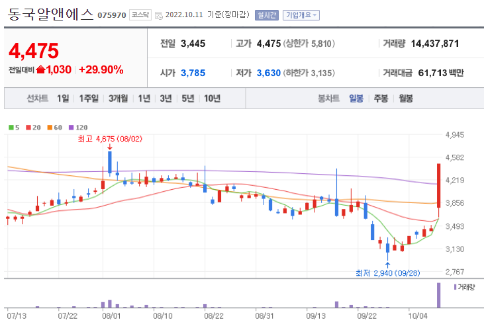The height and width of the screenshot is (330, 484).
Task: Click the 시가 value 3,785
Action: [x=193, y=73]
